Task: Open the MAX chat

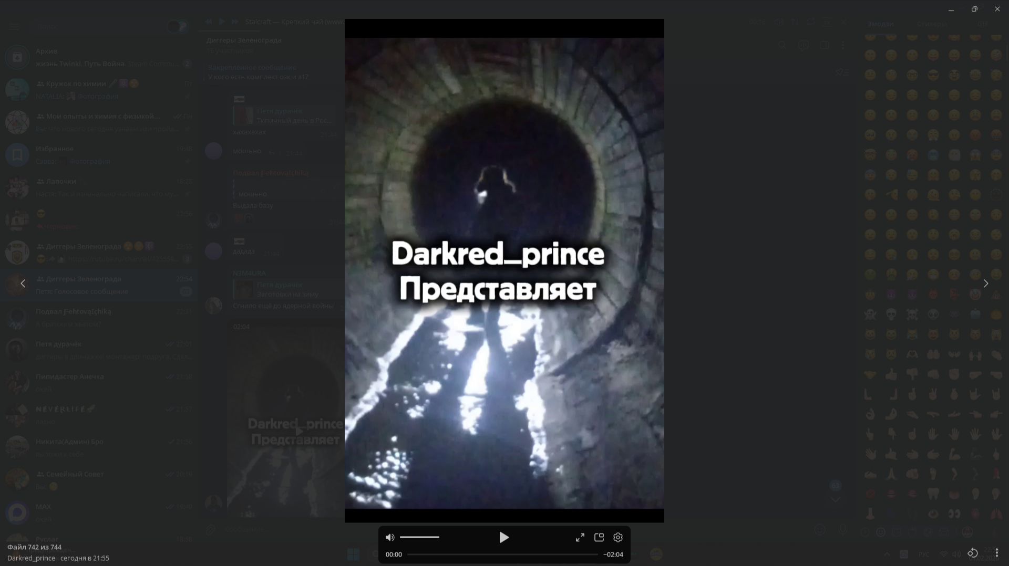Action: pyautogui.click(x=99, y=513)
